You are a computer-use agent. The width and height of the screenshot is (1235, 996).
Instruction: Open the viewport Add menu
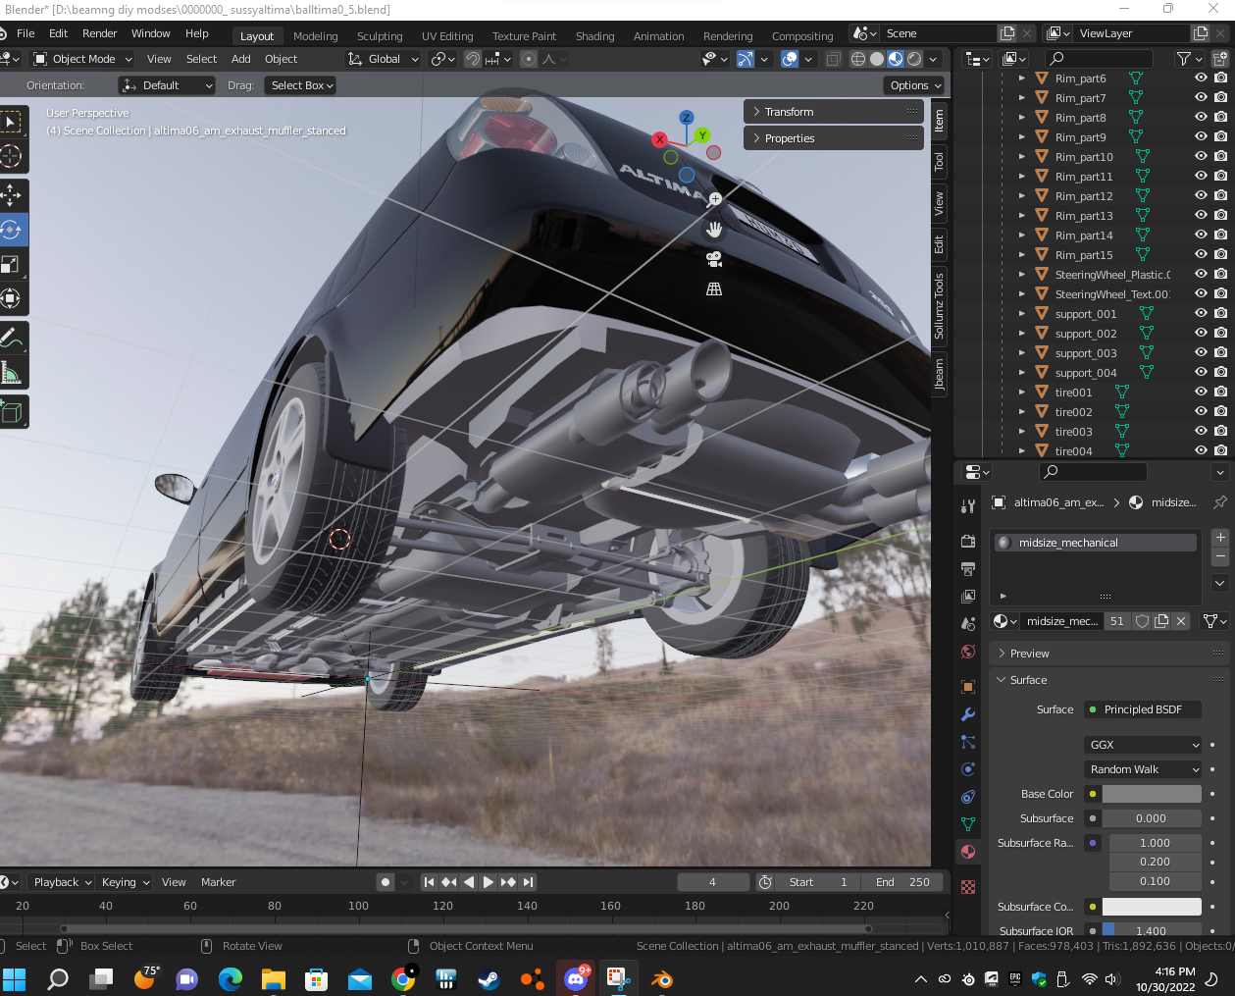[x=240, y=59]
